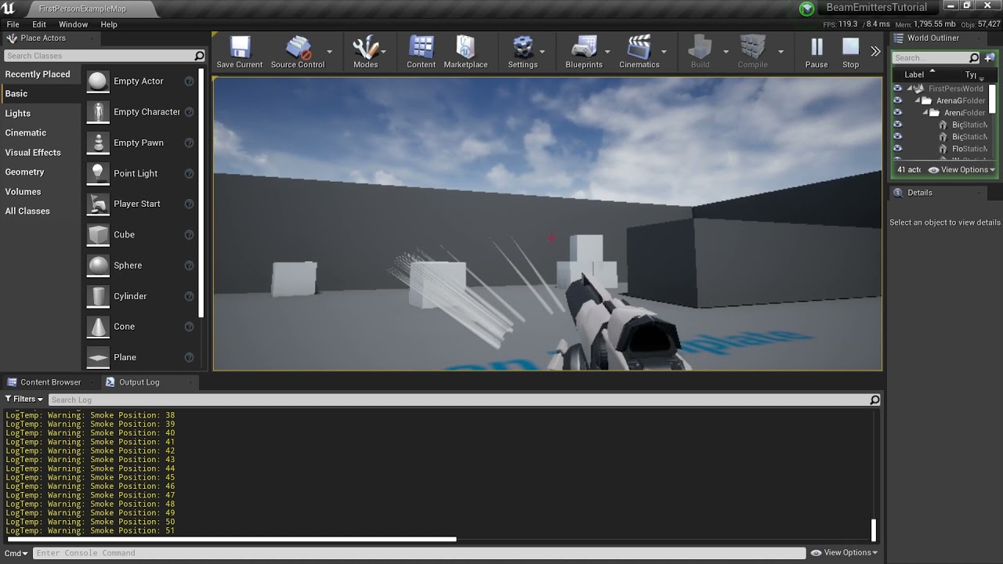Expand the toolbar overflow chevron

pyautogui.click(x=875, y=52)
